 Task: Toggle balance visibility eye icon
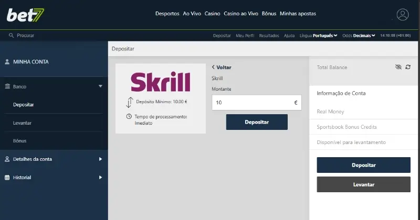(398, 68)
